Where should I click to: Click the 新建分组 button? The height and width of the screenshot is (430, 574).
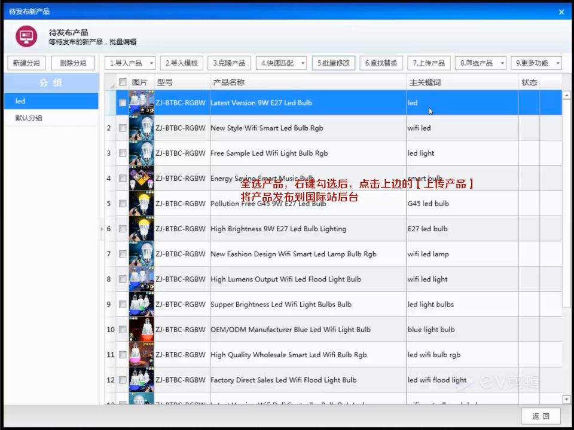[26, 63]
